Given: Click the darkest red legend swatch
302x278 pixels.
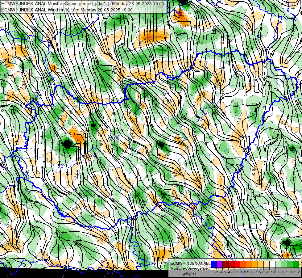Looking at the screenshot, I should [x=225, y=264].
